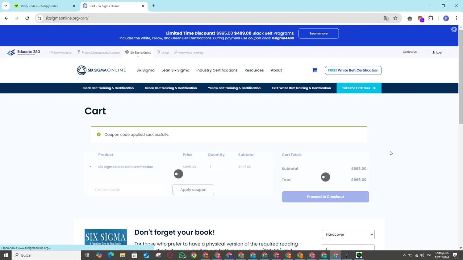Expand the Hardcover book format dropdown

[x=348, y=234]
